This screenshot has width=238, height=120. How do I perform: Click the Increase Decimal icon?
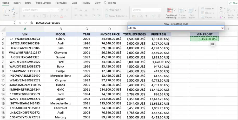click(154, 16)
